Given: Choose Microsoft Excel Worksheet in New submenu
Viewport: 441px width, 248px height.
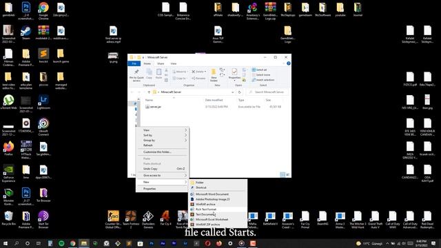Looking at the screenshot, I should (x=218, y=220).
